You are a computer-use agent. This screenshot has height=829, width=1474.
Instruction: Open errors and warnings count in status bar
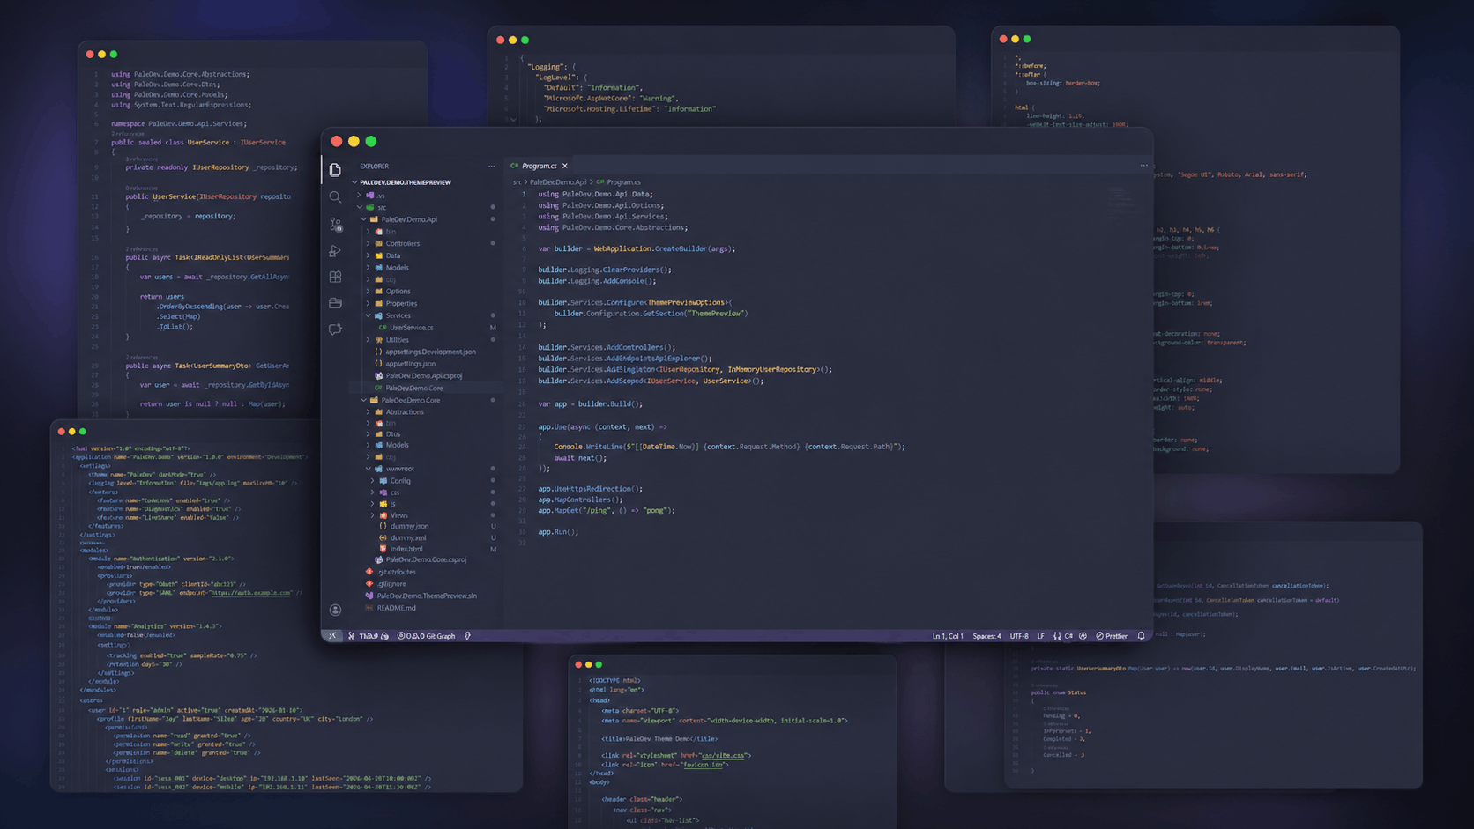(x=411, y=636)
